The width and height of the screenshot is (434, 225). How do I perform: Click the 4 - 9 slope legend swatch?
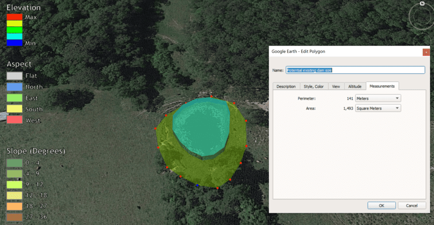tap(15, 174)
